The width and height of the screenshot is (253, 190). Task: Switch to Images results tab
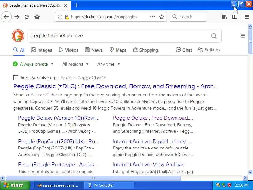coord(41,50)
